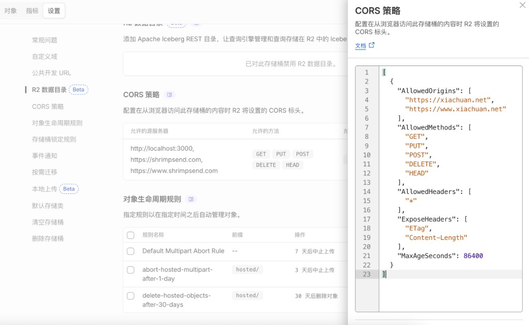529x325 pixels.
Task: Click the "AllowedHeaders" key in the JSON editor
Action: pyautogui.click(x=426, y=191)
